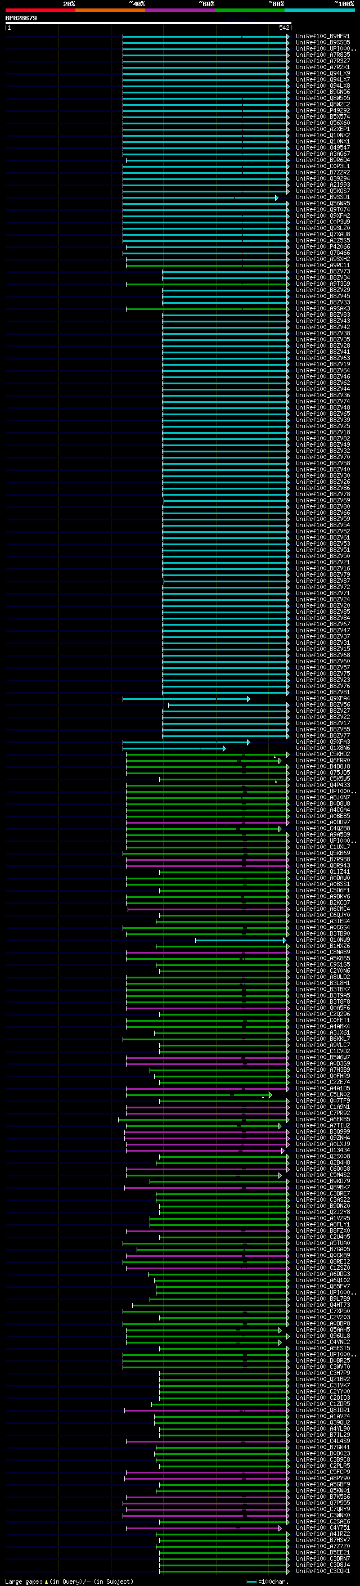Select the UniRef100_Q75JD5 label

[x=322, y=772]
